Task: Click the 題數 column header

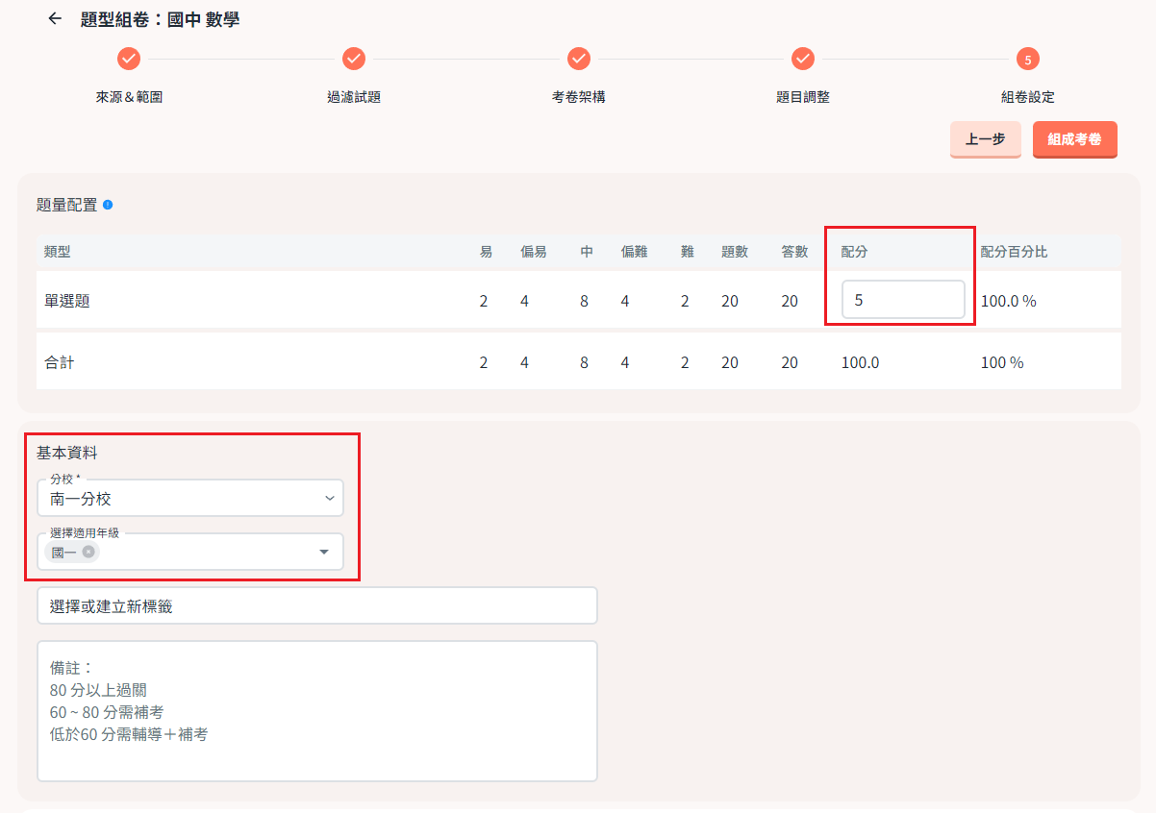Action: pyautogui.click(x=736, y=252)
